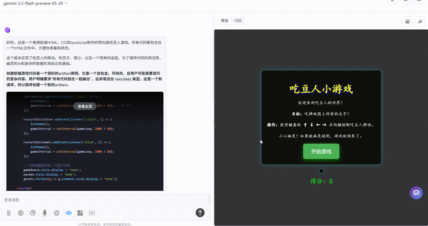Click the text/html inline code label
The width and height of the screenshot is (428, 226).
(123, 79)
